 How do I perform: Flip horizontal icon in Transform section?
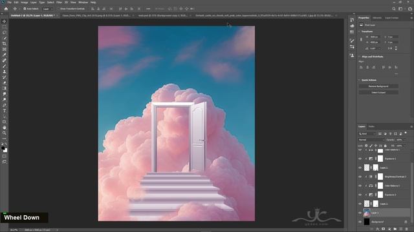(390, 48)
